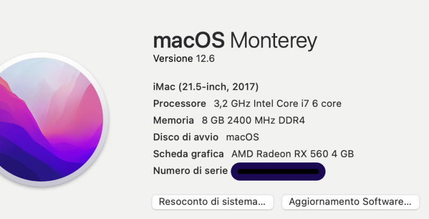Click the Disco di avvio label

187,137
